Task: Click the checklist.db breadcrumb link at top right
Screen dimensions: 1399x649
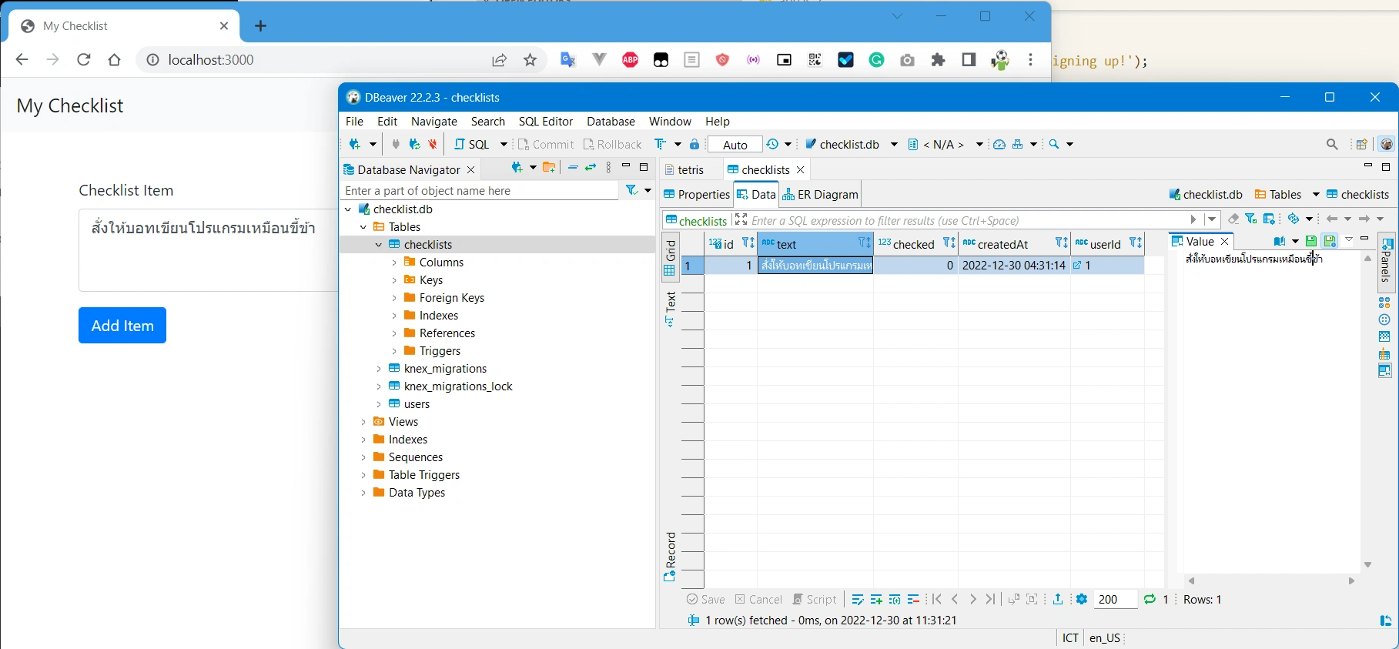Action: coord(1206,194)
